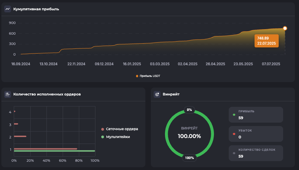
Task: Open the Количество сделок stat card
Action: coord(256,153)
